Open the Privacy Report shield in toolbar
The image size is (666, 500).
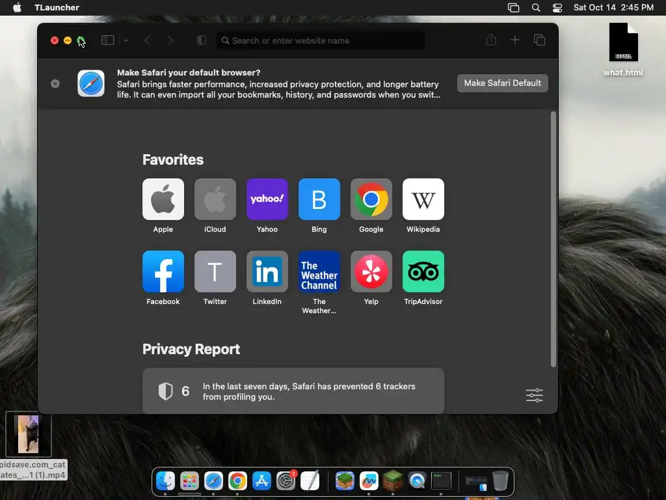coord(202,40)
